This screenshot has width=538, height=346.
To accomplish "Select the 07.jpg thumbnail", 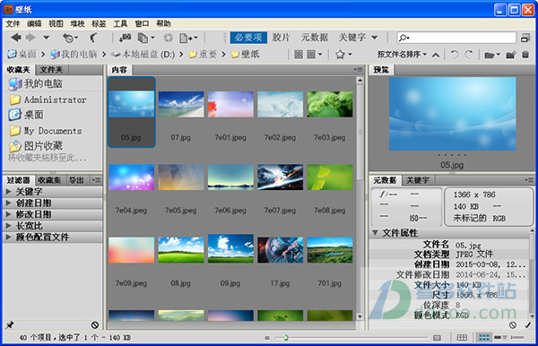I will [x=181, y=104].
